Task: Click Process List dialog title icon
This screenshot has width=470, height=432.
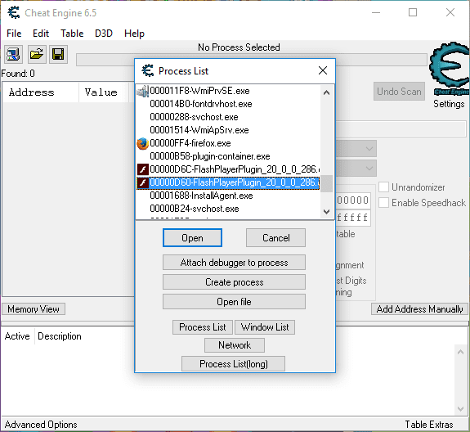Action: tap(147, 71)
